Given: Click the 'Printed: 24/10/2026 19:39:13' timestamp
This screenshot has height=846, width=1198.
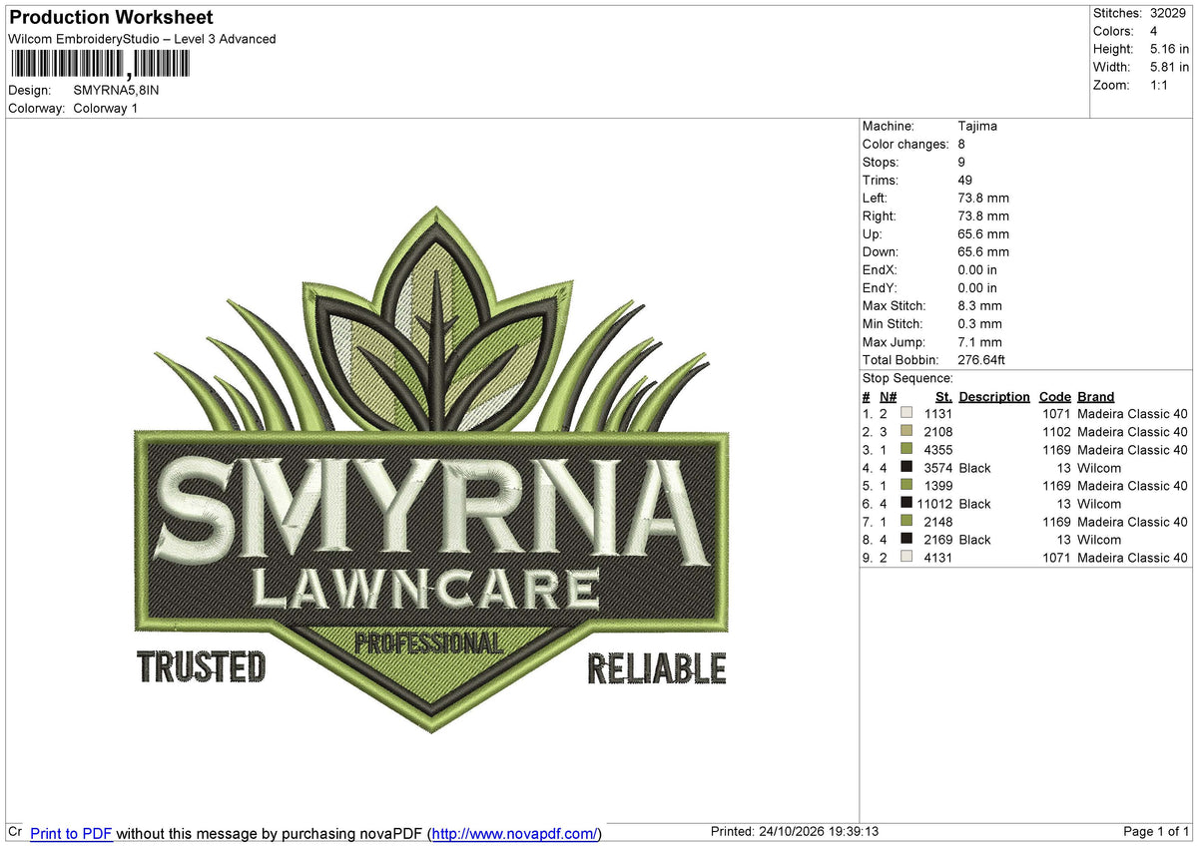Looking at the screenshot, I should [x=795, y=832].
